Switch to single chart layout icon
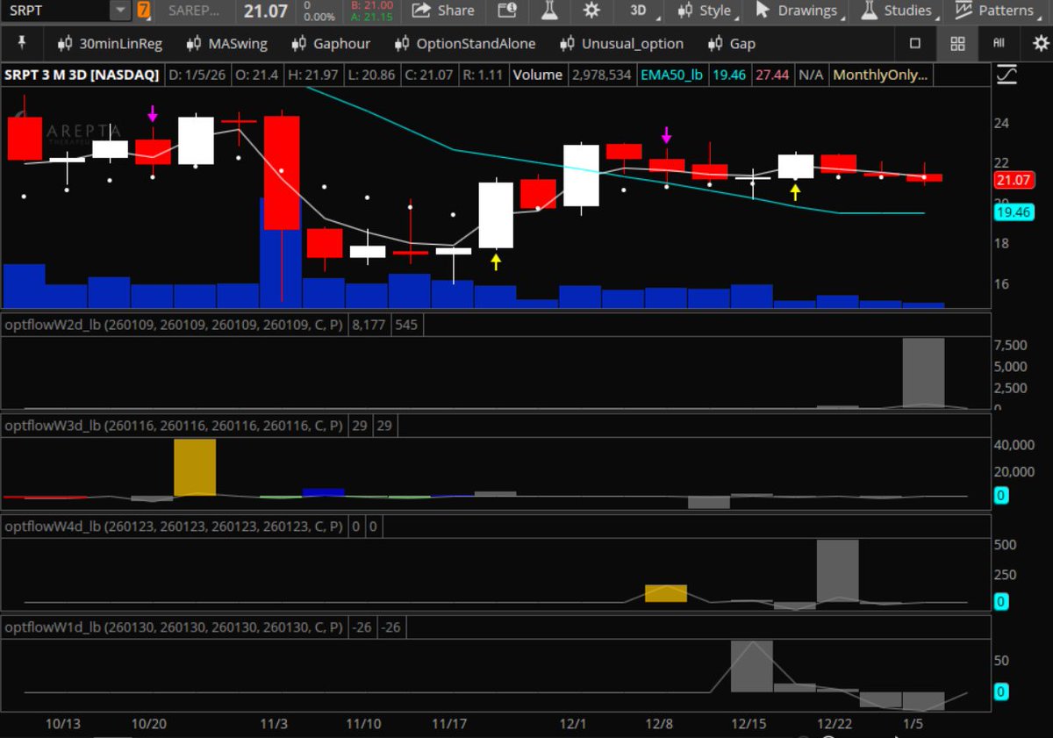 [x=915, y=43]
